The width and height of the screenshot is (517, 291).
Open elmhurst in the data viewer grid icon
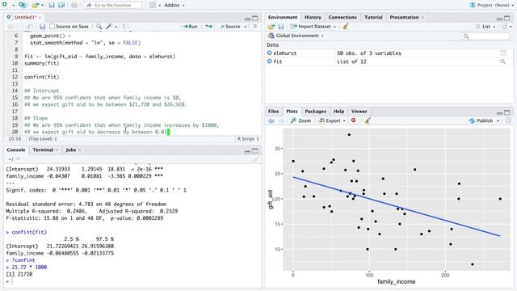(503, 53)
